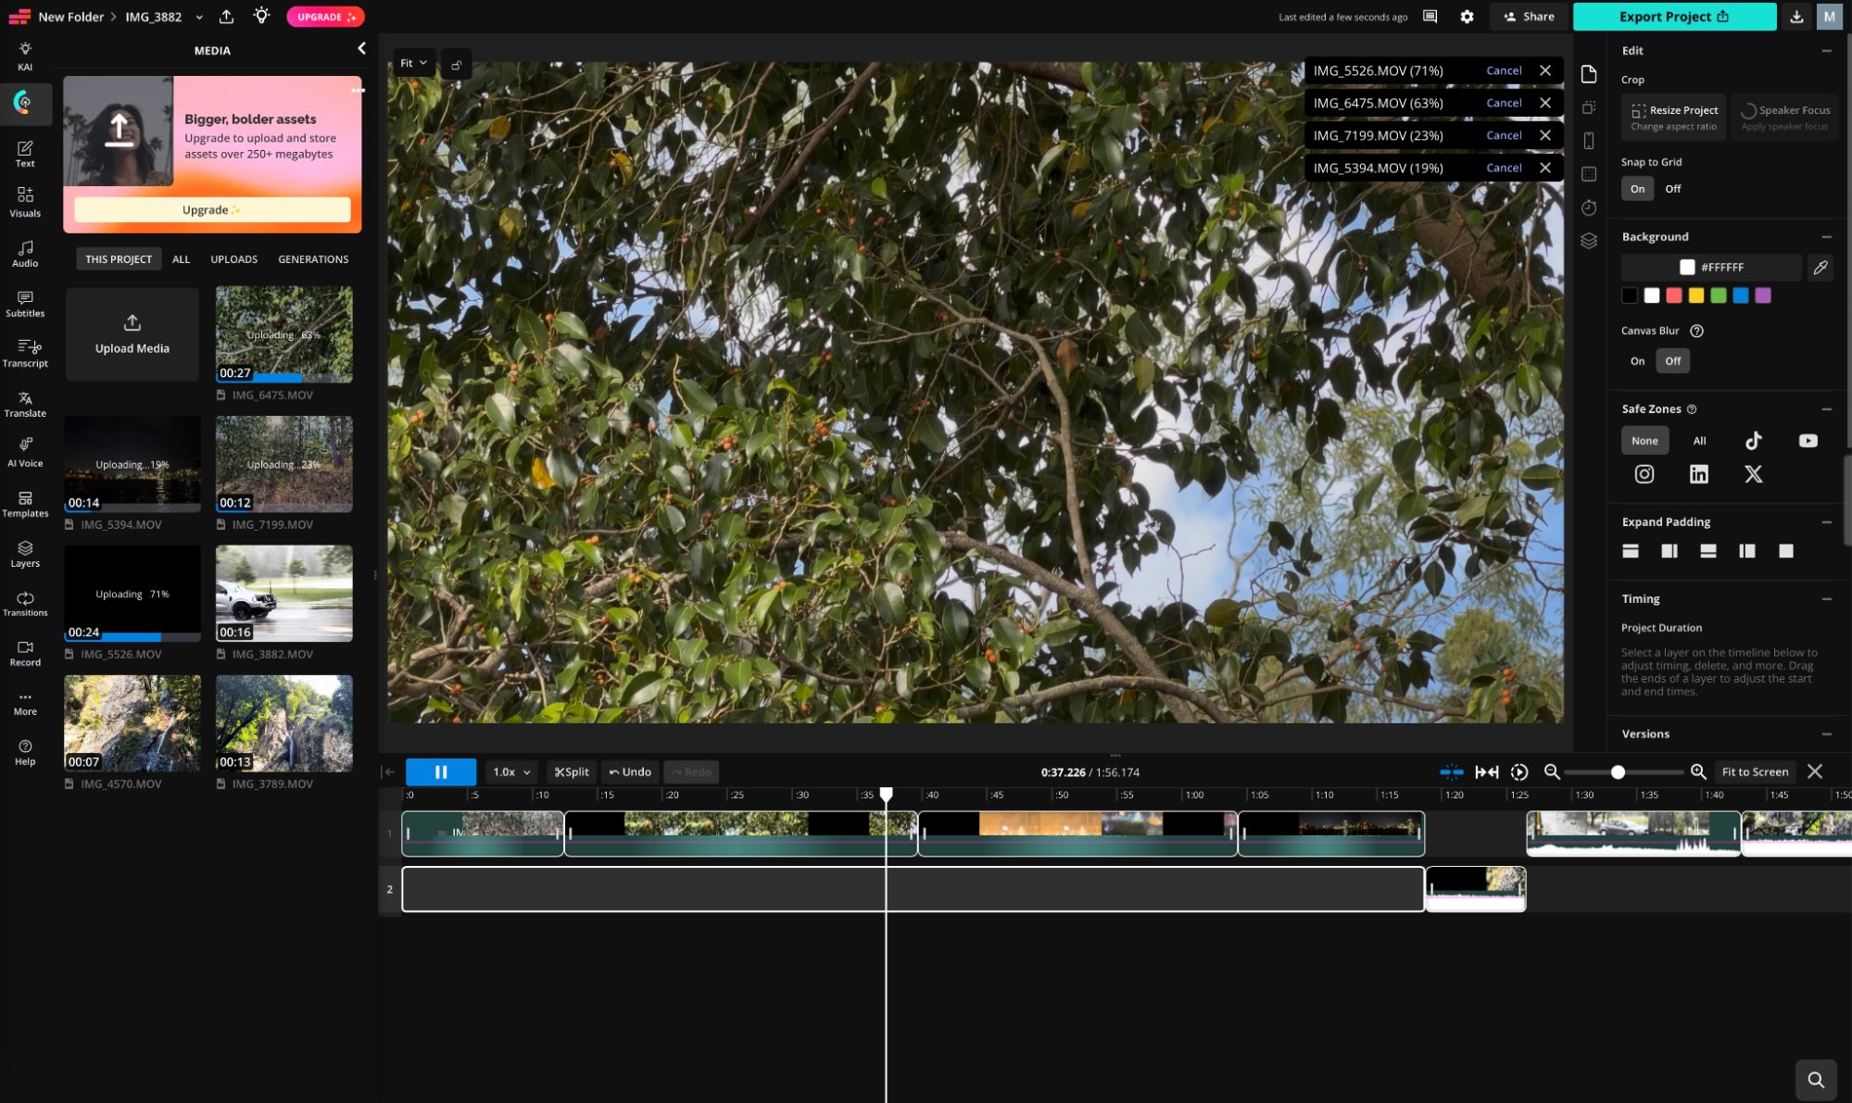Open the settings gear icon
This screenshot has width=1852, height=1103.
point(1467,17)
